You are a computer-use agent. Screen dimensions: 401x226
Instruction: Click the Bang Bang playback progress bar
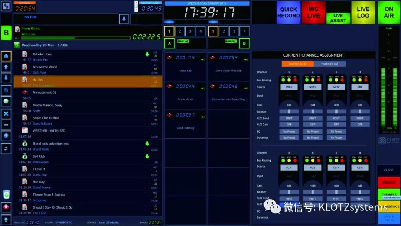(76, 38)
